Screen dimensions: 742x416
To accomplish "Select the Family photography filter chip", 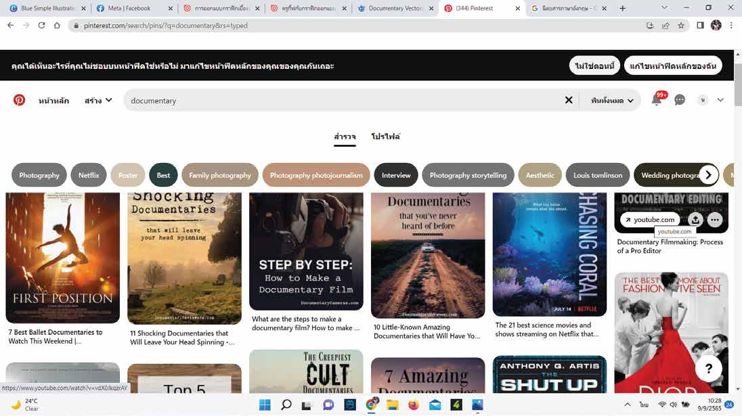I will (220, 175).
